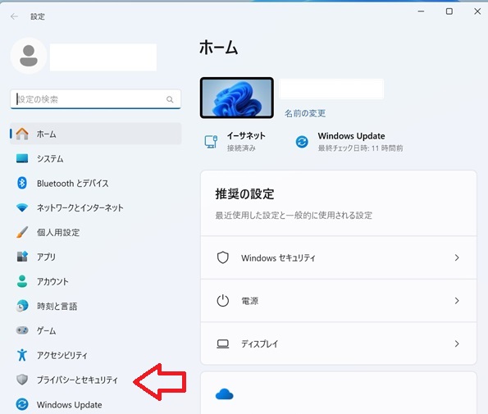Open アカウント person icon
The image size is (488, 414).
pos(22,281)
